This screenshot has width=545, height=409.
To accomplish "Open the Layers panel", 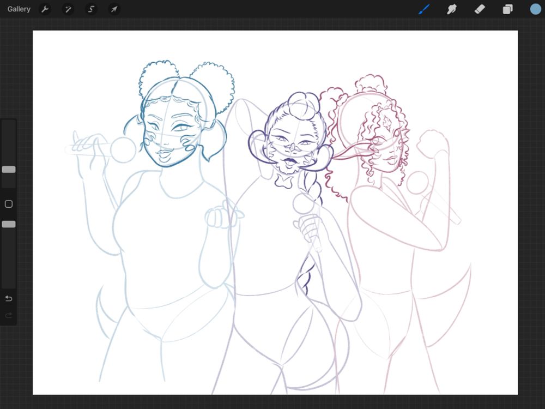I will point(507,9).
